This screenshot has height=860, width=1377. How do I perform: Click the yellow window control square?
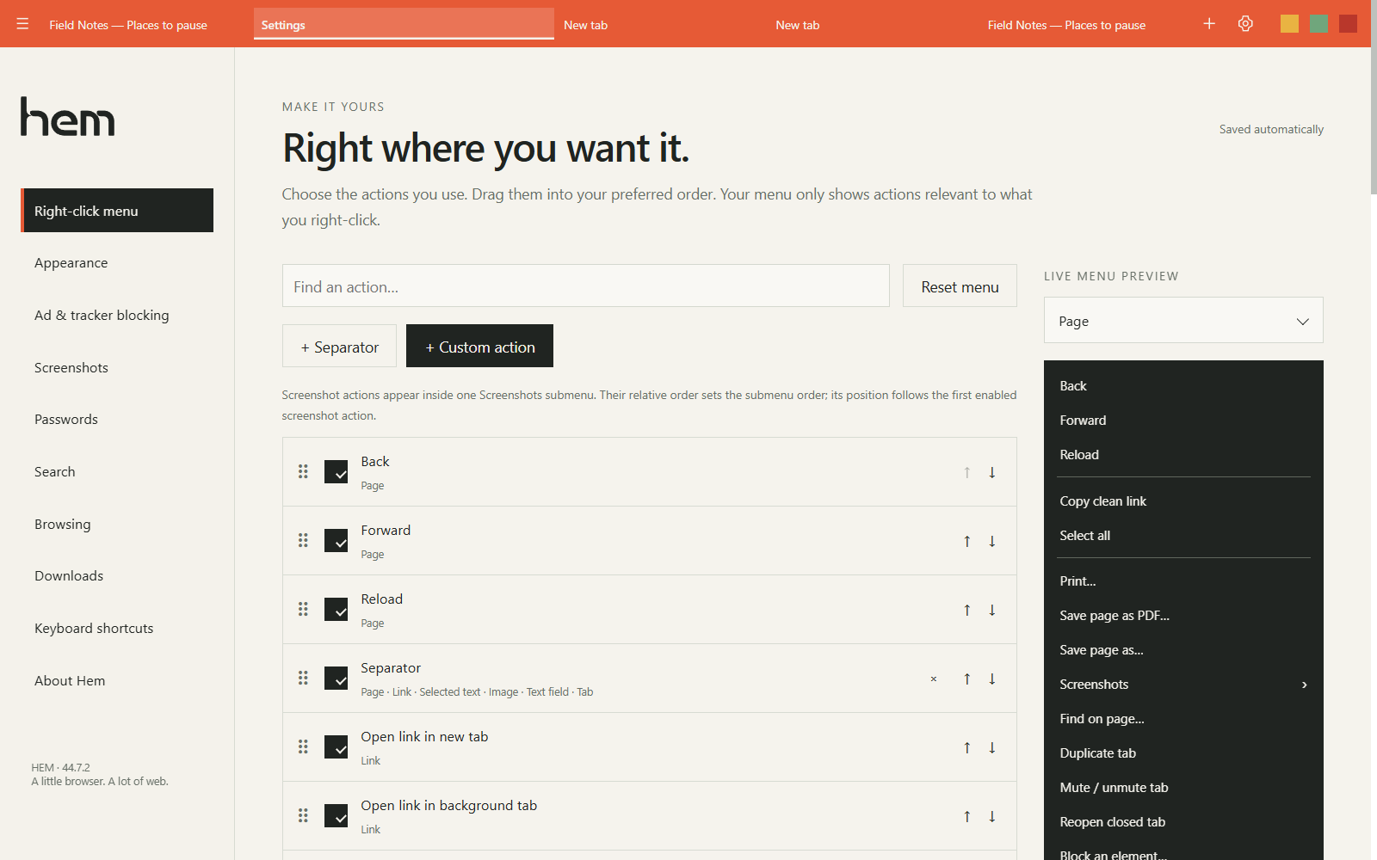pyautogui.click(x=1289, y=24)
